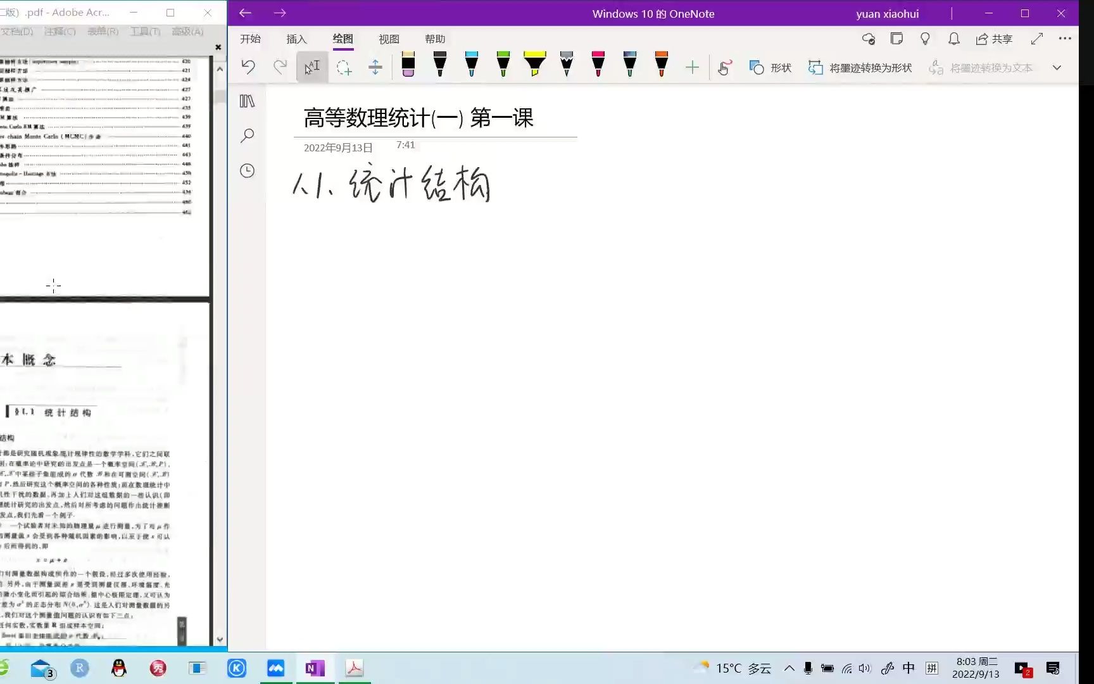
Task: Open the volume speaker control in tray
Action: pyautogui.click(x=865, y=668)
